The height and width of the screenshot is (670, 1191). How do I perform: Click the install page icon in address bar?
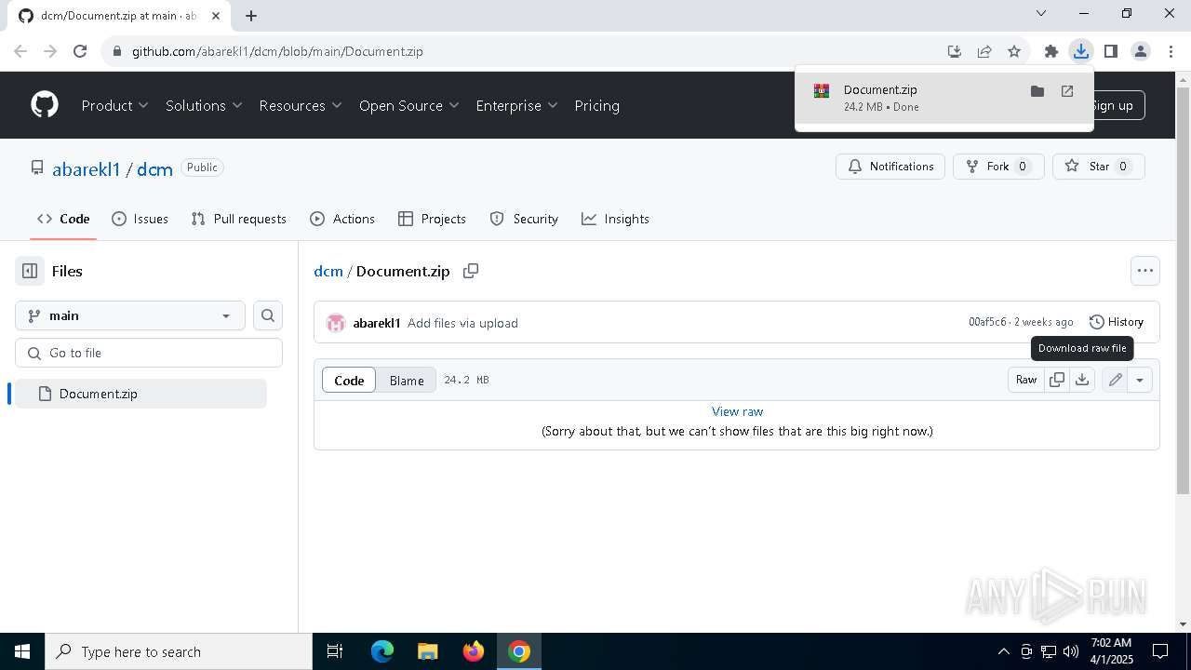point(955,51)
